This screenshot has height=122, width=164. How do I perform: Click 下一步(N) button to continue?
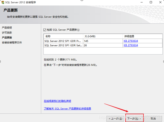coord(134,118)
